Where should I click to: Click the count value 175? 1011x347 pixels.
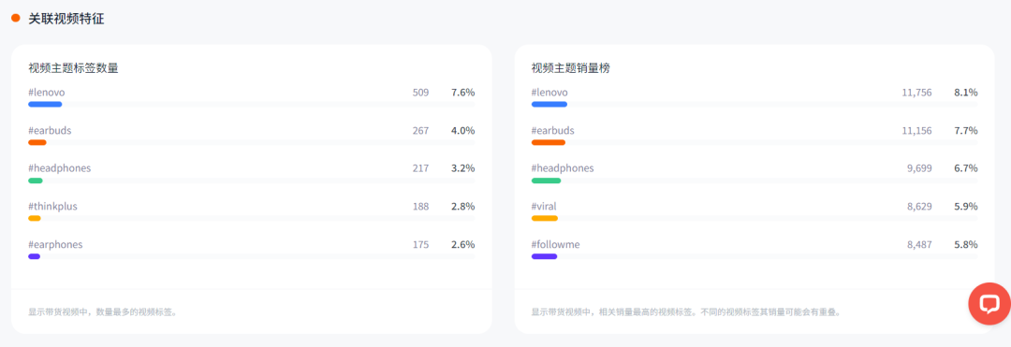[420, 245]
